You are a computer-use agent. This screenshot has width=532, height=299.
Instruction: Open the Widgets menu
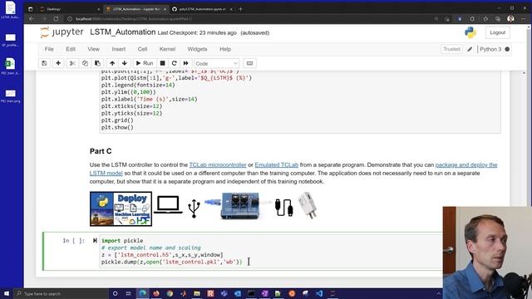tap(198, 49)
